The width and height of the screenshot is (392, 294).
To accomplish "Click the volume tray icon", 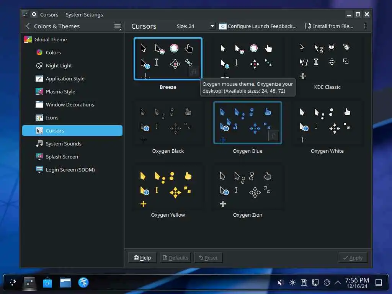I will coord(281,283).
